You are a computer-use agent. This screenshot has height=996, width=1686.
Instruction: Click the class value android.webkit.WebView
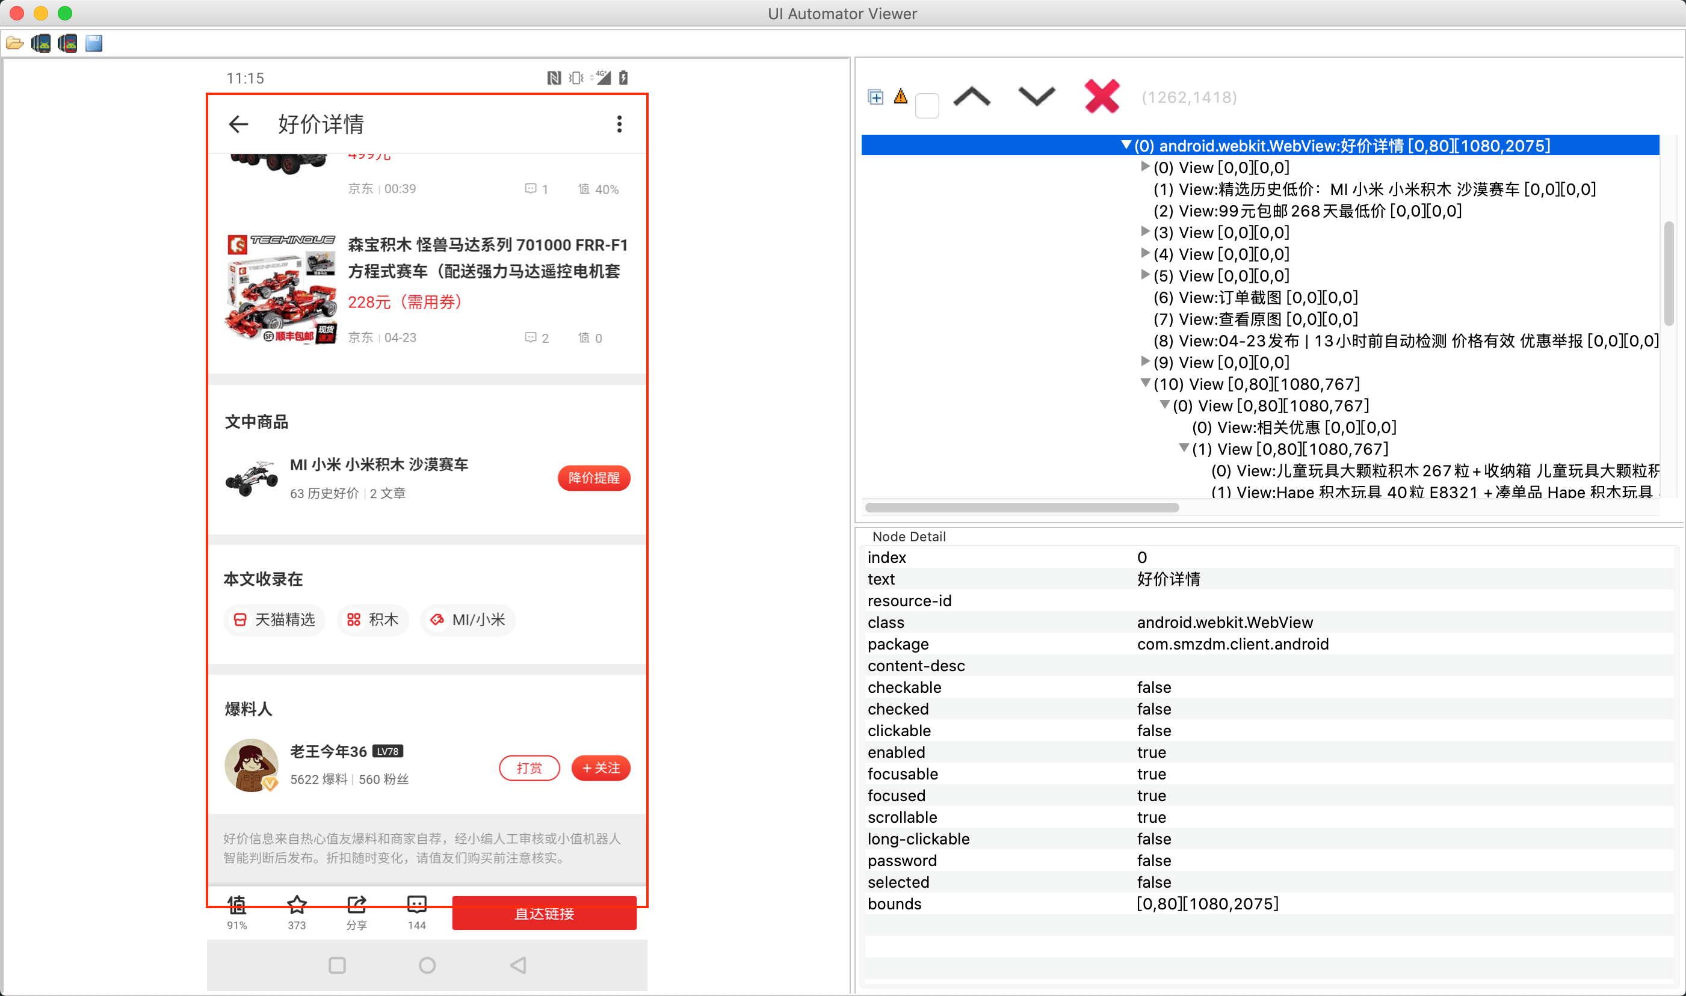[1224, 623]
